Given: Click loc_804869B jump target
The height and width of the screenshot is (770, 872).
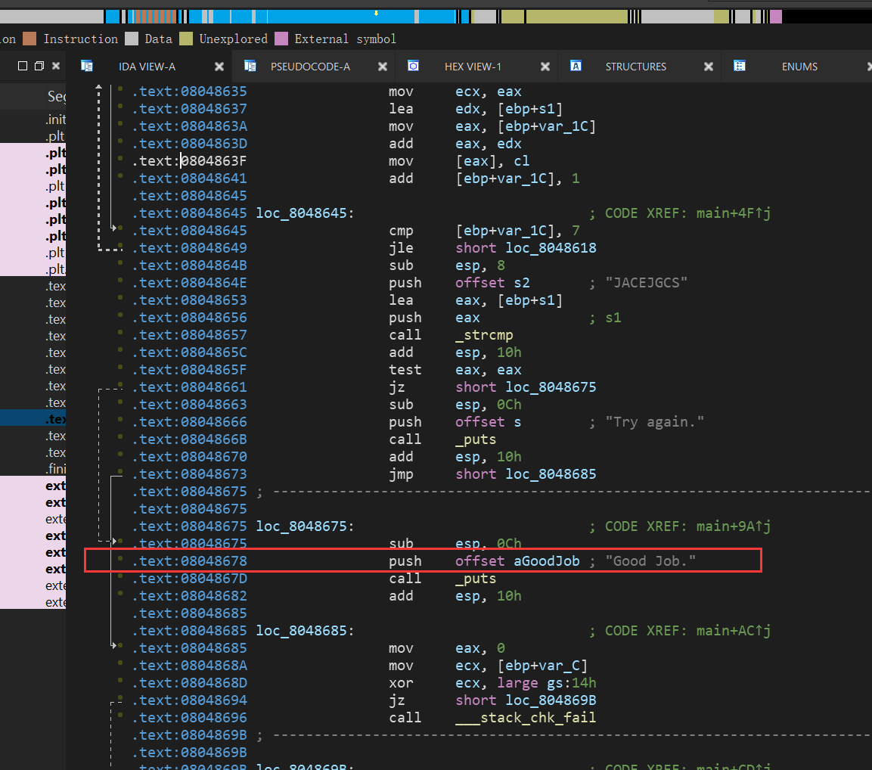Looking at the screenshot, I should point(551,700).
